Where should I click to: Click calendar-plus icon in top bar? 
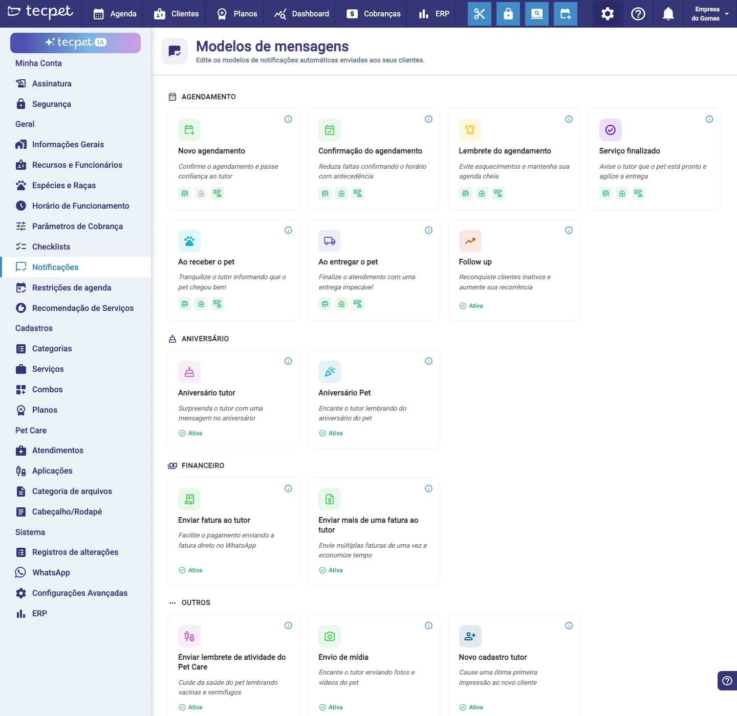pos(566,14)
